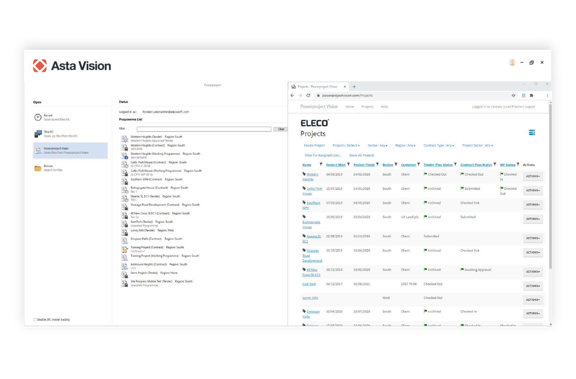The width and height of the screenshot is (576, 379).
Task: Sort by Project Start column header
Action: tap(336, 165)
